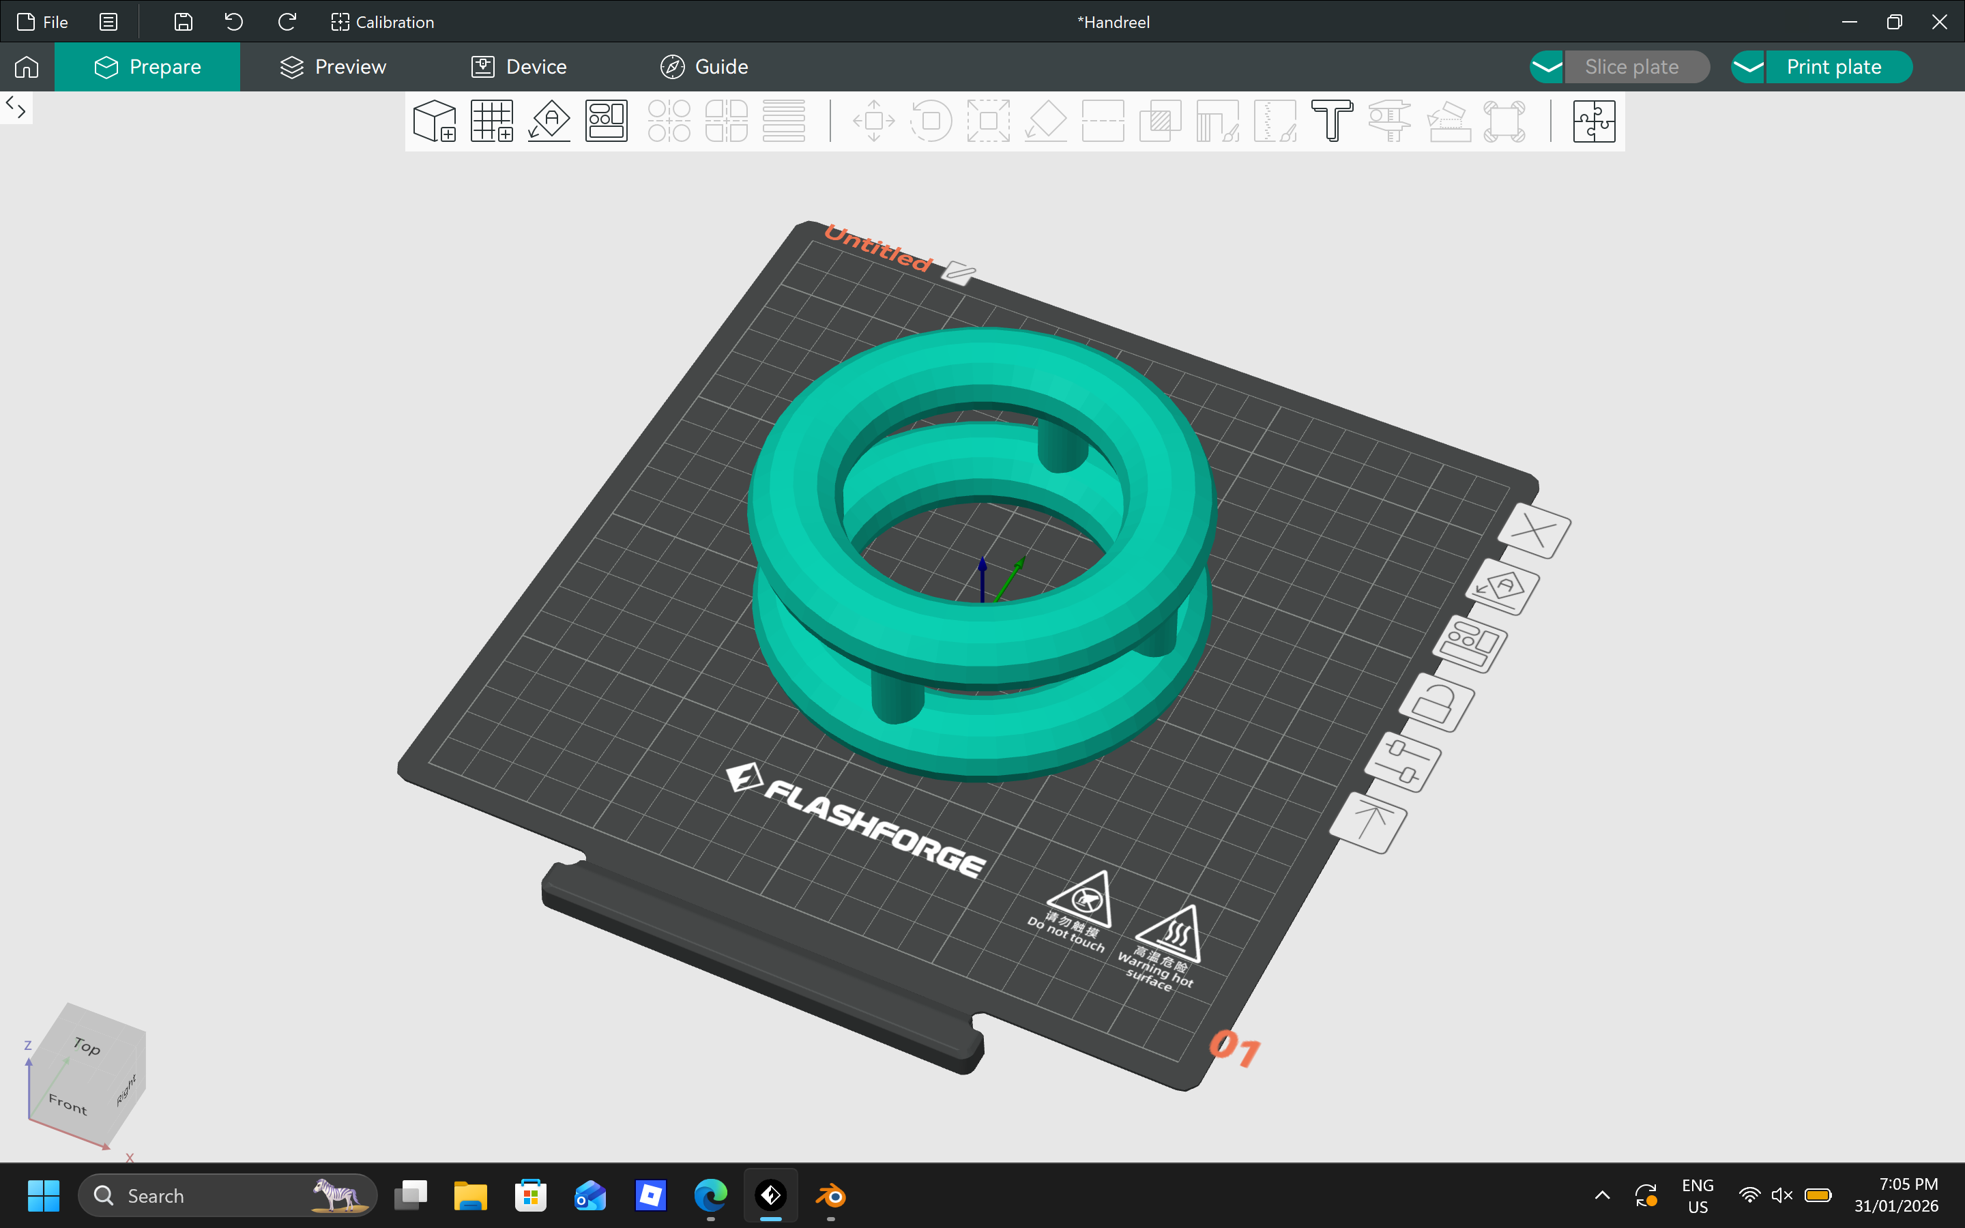
Task: Collapse the sidebar with arrow toggle
Action: 16,106
